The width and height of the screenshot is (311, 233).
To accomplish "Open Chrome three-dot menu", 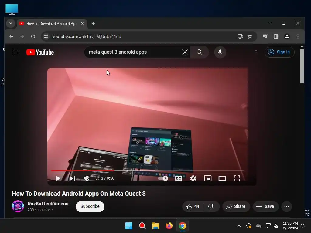I will pos(298,36).
